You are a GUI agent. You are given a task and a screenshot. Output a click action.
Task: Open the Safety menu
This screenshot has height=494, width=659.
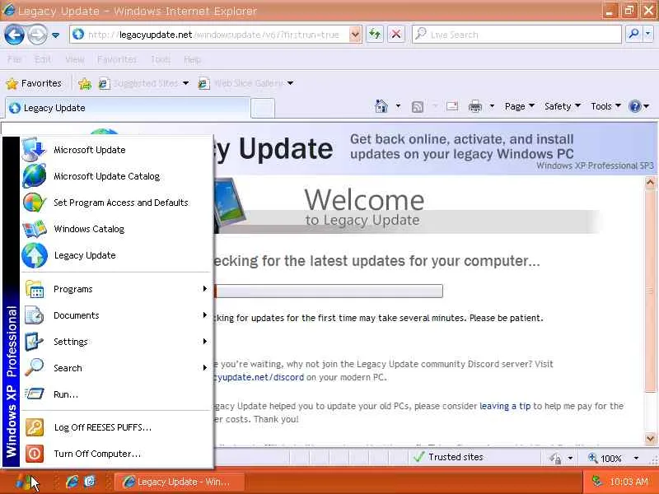pyautogui.click(x=563, y=106)
